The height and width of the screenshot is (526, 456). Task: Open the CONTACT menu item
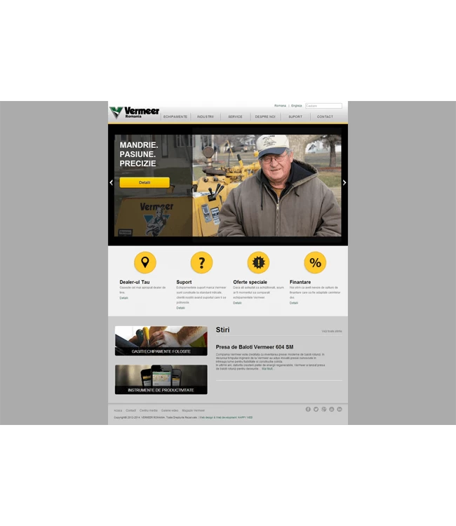pyautogui.click(x=325, y=116)
